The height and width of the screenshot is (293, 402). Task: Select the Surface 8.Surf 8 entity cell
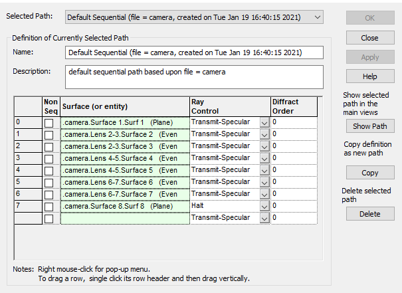[x=124, y=206]
